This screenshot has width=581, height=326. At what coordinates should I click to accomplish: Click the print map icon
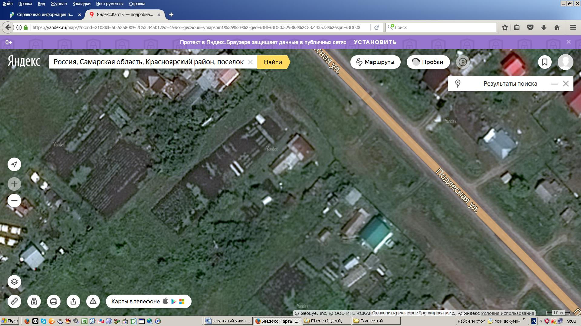(x=54, y=301)
